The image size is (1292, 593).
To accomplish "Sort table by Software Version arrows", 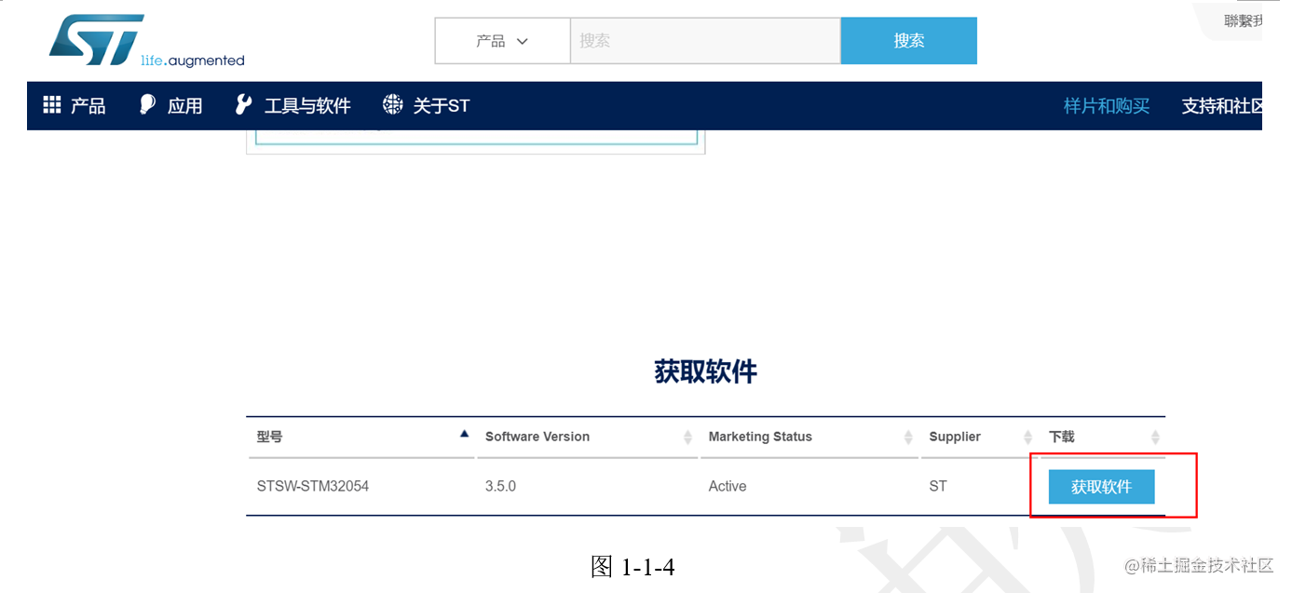I will pyautogui.click(x=687, y=438).
